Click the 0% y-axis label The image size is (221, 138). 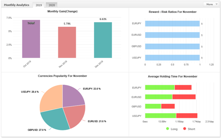10,58
